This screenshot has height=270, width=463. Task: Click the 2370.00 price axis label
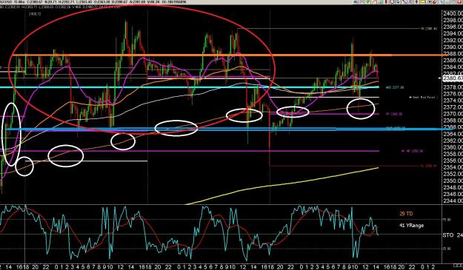click(x=453, y=114)
